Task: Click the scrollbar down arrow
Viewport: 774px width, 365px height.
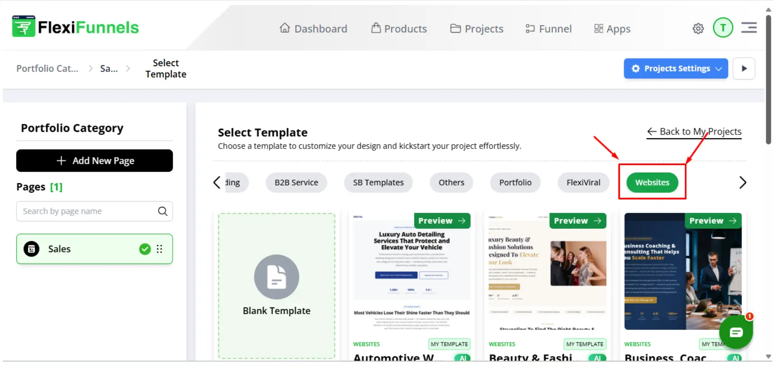Action: [x=769, y=356]
